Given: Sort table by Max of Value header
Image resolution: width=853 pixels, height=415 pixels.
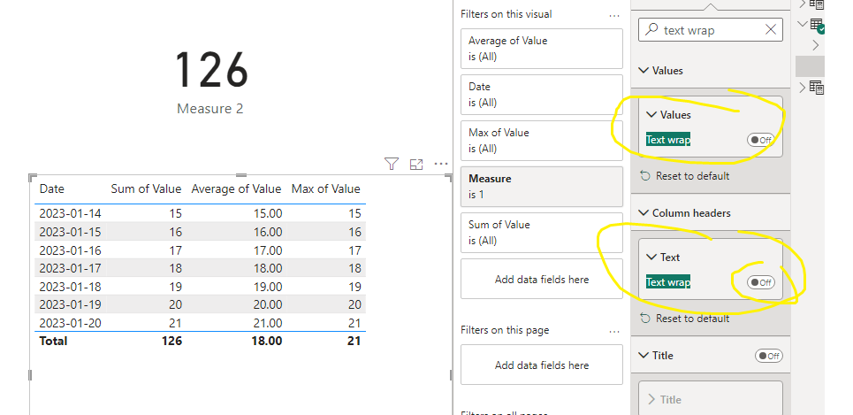Looking at the screenshot, I should point(325,189).
